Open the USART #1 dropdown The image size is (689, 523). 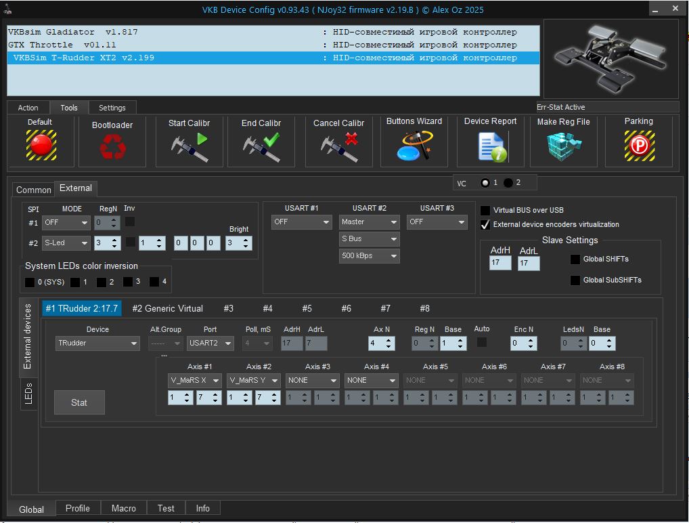tap(301, 222)
